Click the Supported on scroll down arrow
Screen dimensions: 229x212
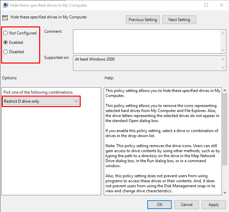(223, 68)
